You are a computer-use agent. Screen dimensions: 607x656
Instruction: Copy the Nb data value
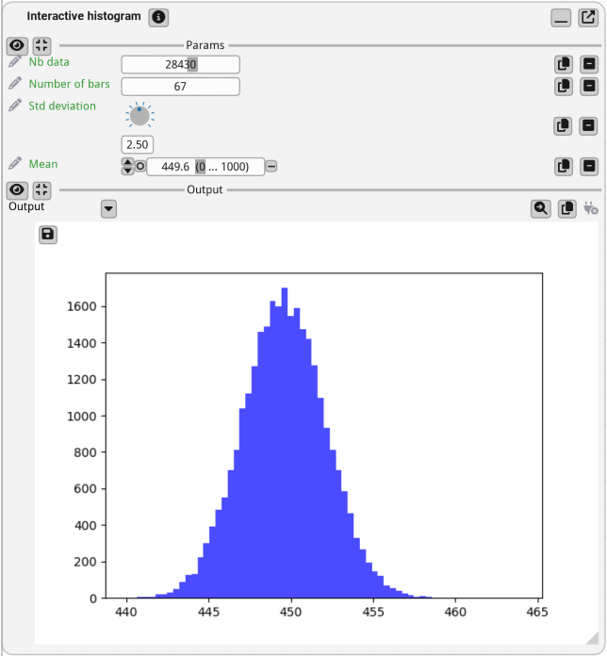click(564, 64)
